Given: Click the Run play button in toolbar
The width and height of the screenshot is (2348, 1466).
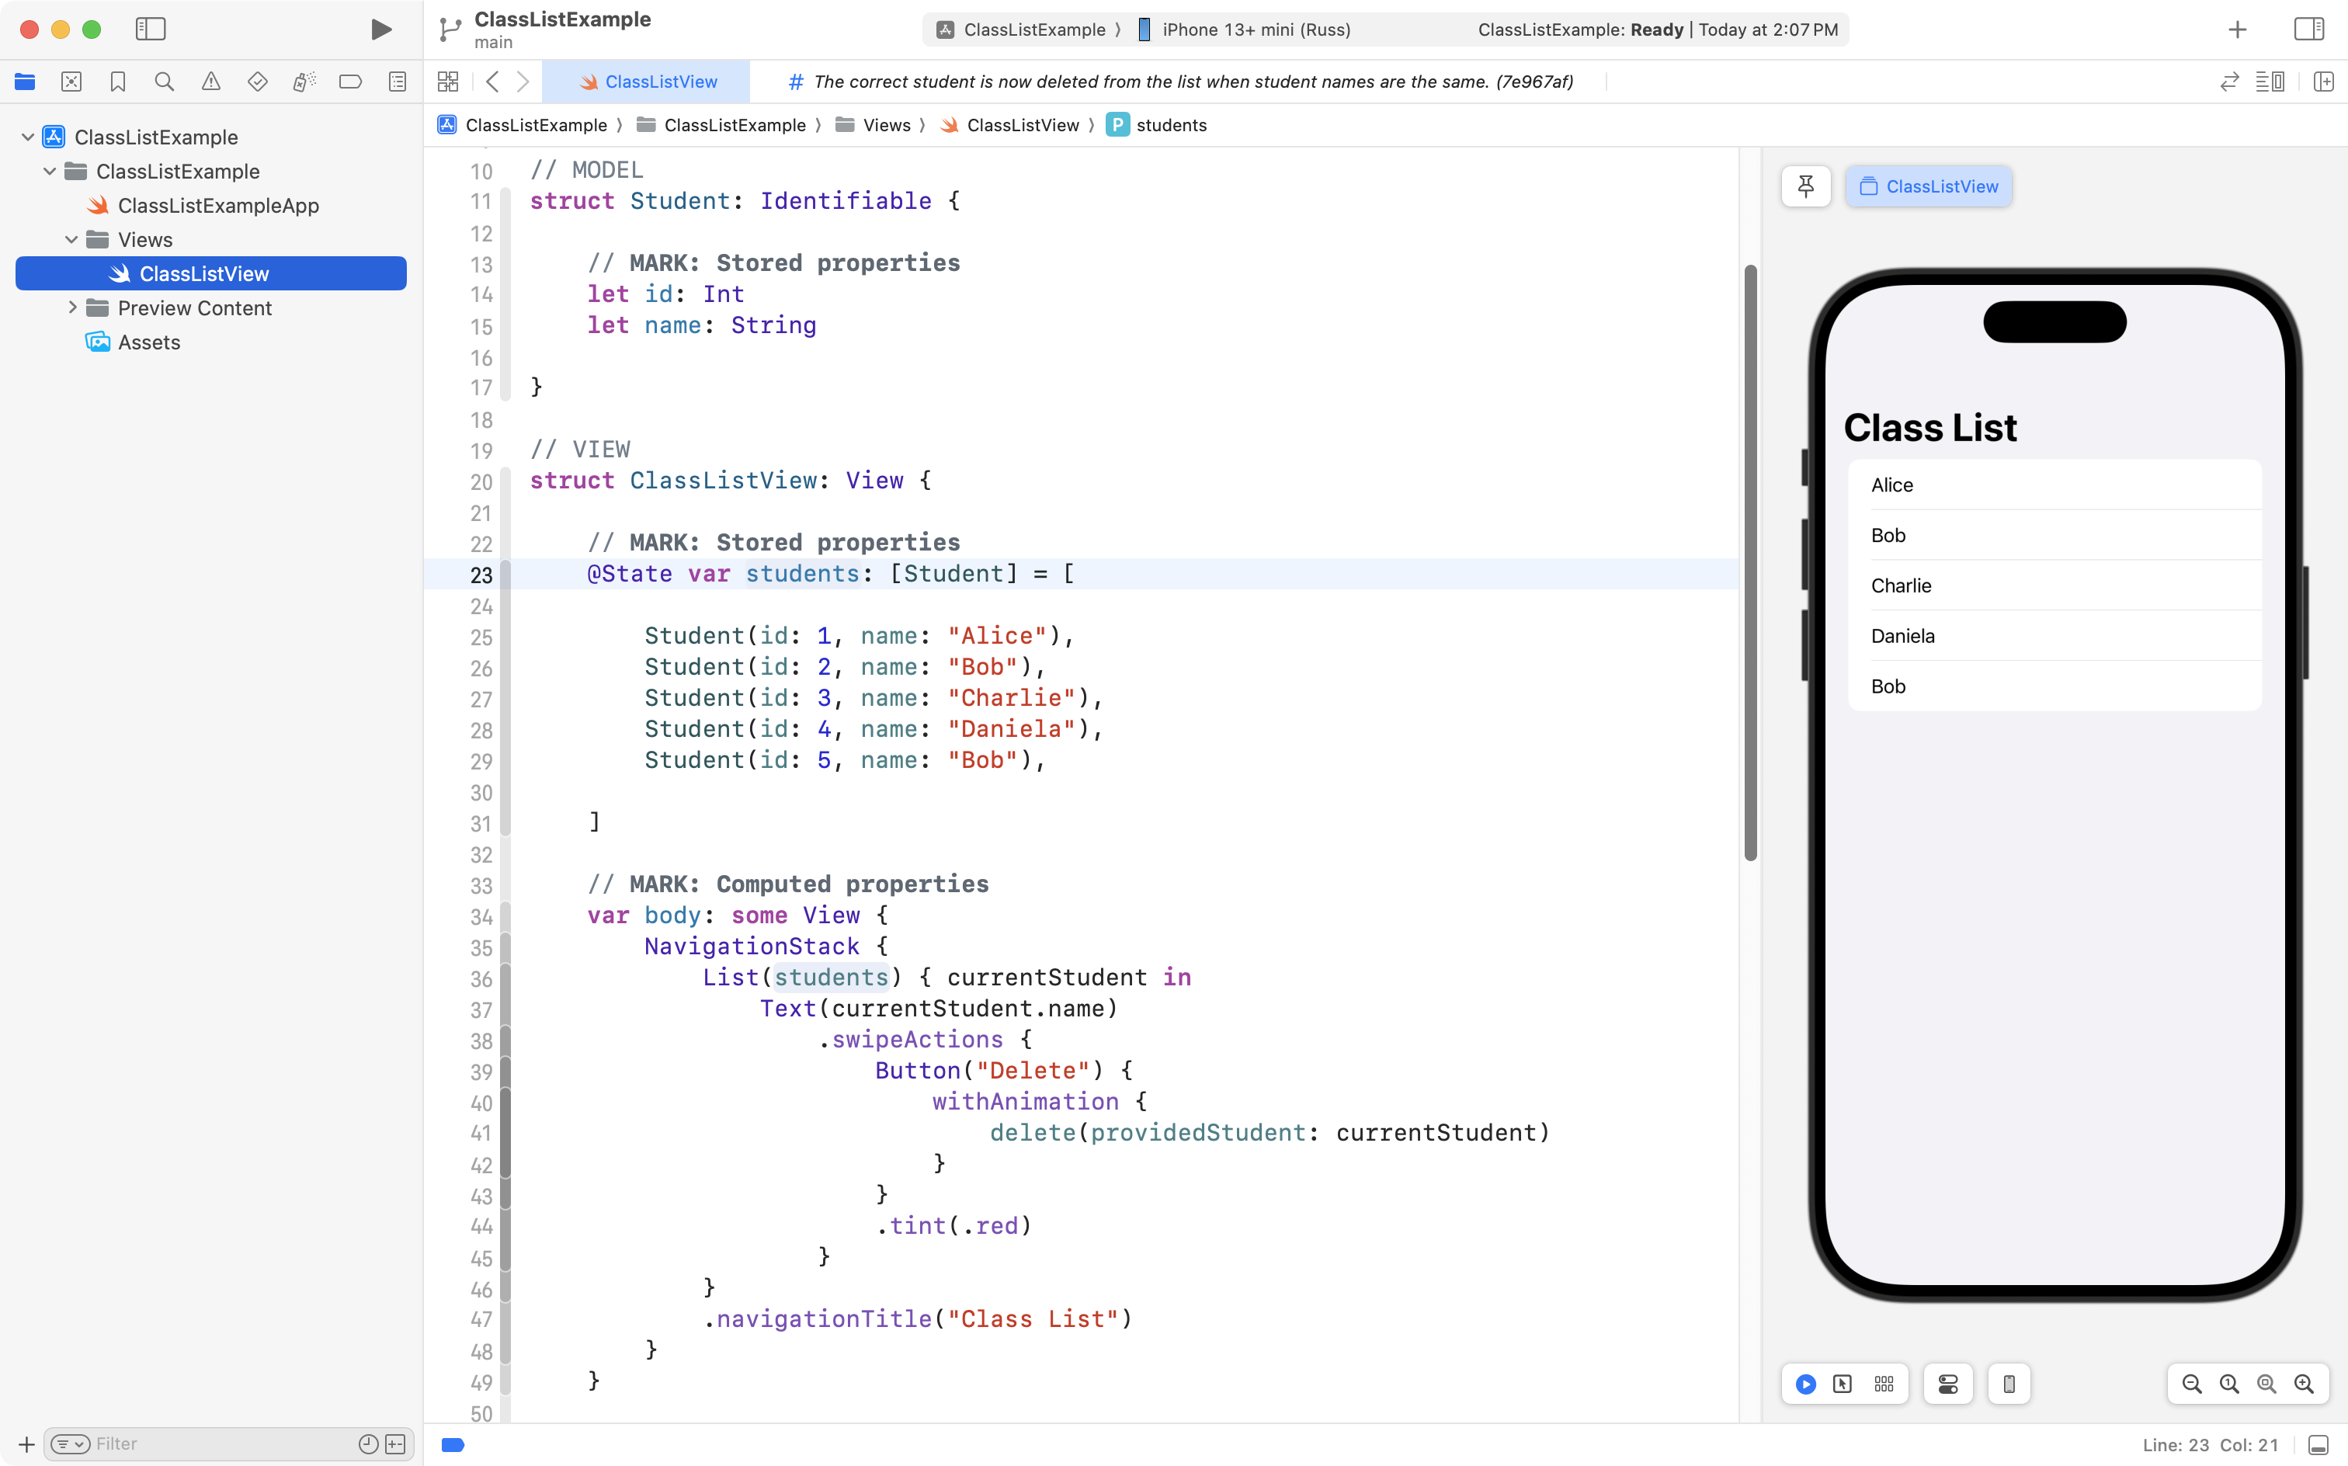Looking at the screenshot, I should pyautogui.click(x=381, y=29).
